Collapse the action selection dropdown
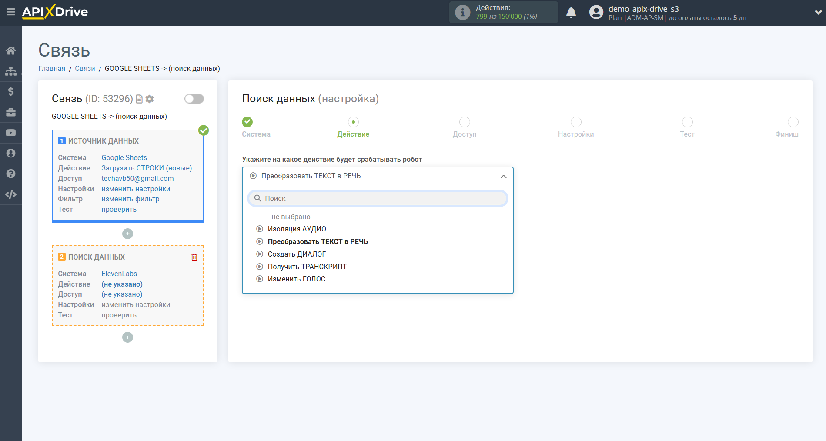Viewport: 826px width, 441px height. (503, 176)
